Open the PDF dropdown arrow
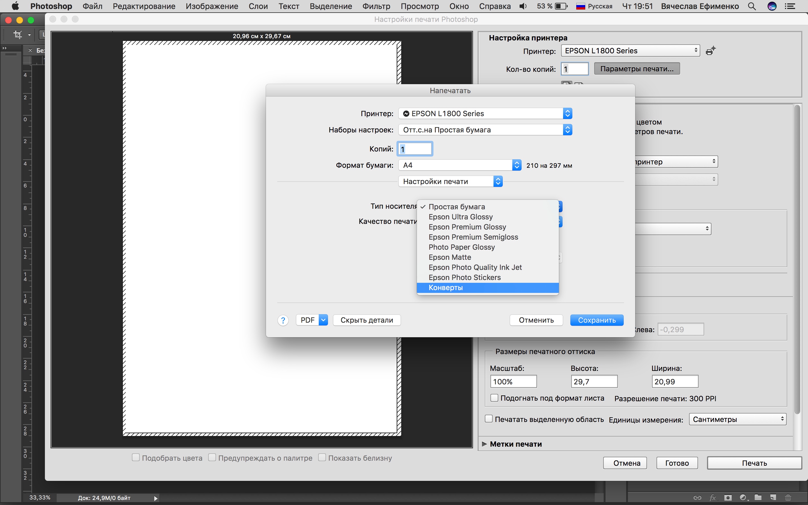Screen dimensions: 808x505 [323, 320]
